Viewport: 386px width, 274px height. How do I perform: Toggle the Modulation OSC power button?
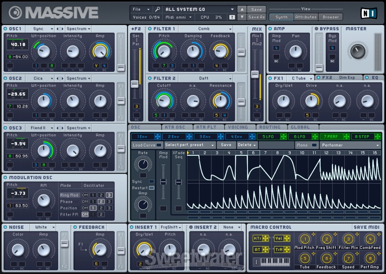pos(6,177)
